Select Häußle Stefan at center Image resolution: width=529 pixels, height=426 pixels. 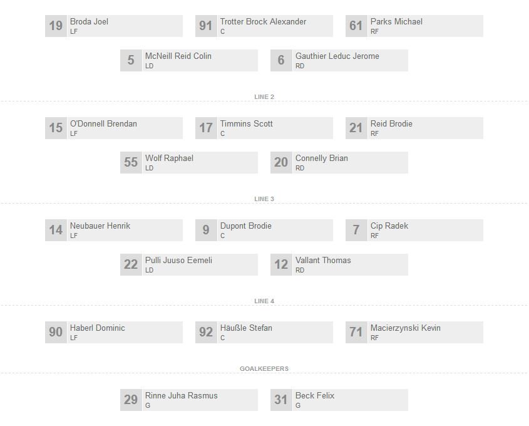point(264,333)
